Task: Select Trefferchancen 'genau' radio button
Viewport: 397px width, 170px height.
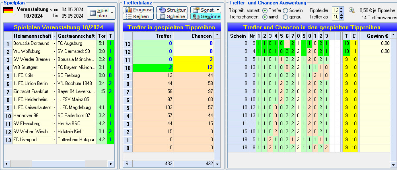Action: (285, 17)
